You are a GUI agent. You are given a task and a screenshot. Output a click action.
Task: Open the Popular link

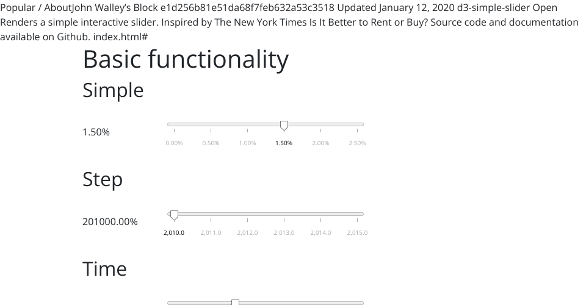[20, 8]
